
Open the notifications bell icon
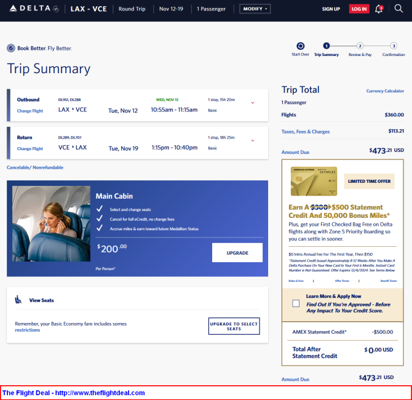(379, 9)
